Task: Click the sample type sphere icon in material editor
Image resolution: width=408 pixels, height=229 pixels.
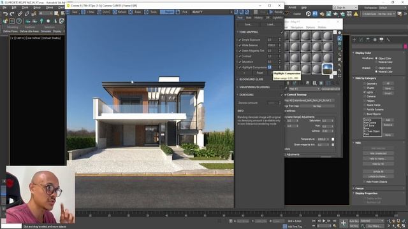Action: [340, 32]
